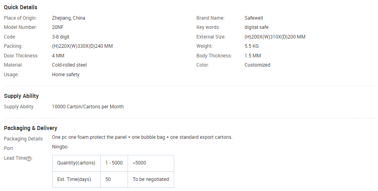Click the 1 - 5000 quantity table cell
This screenshot has height=191, width=378.
click(x=114, y=163)
